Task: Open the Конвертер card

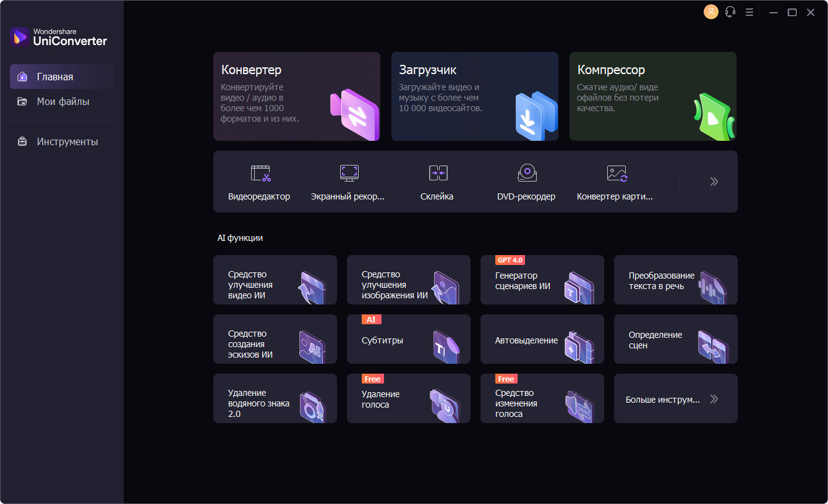Action: click(x=297, y=96)
